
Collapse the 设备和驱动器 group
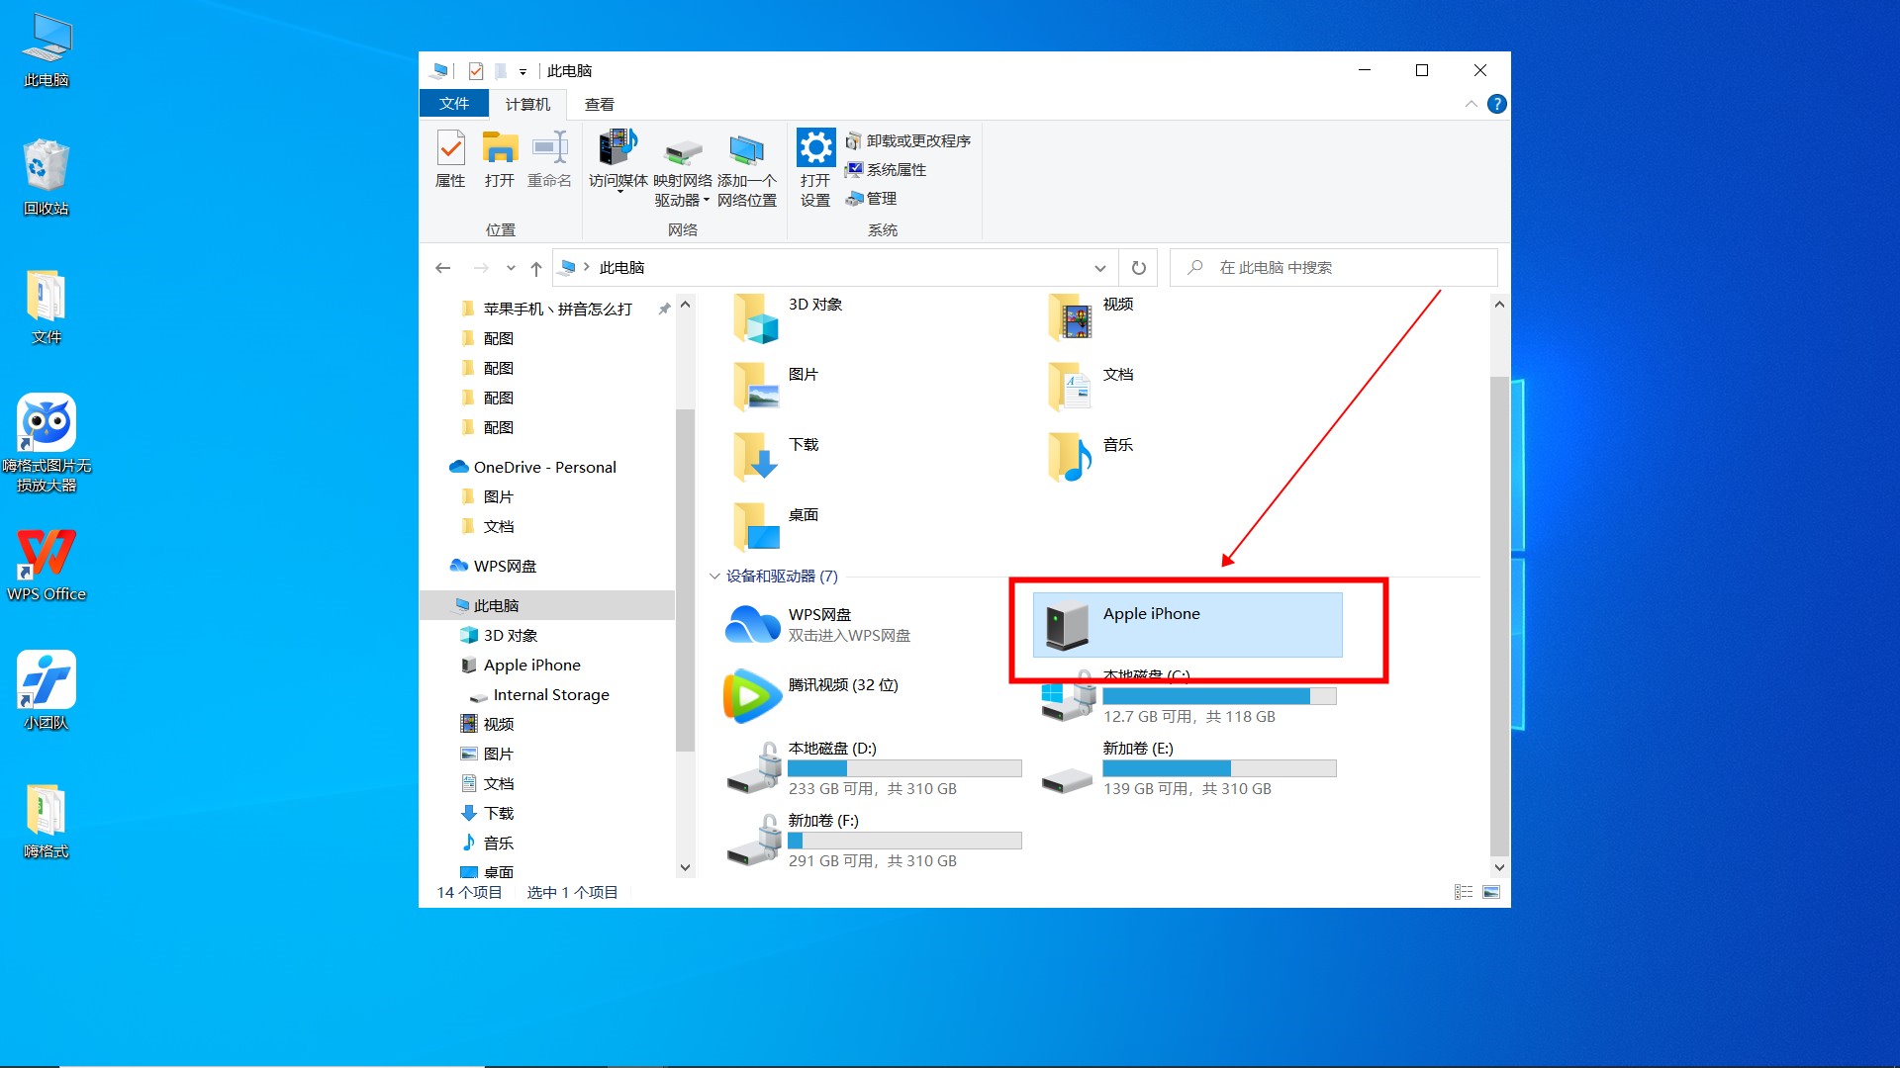tap(714, 577)
